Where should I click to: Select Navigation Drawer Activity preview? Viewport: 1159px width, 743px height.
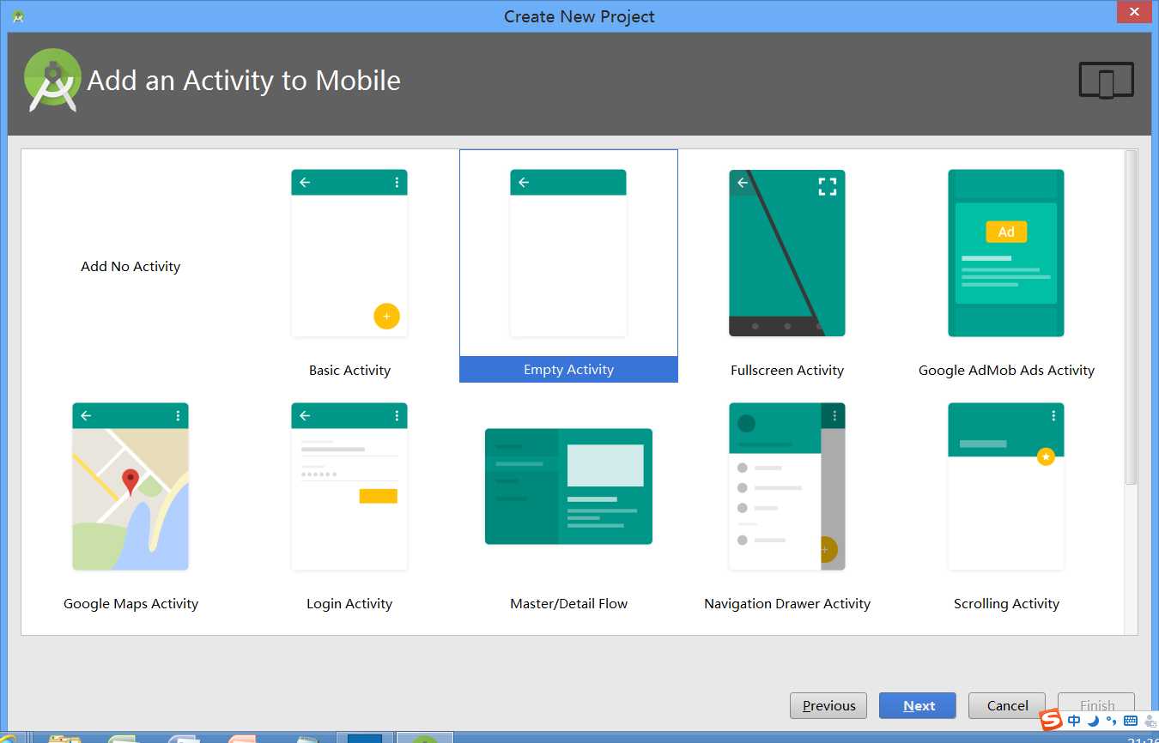click(787, 486)
